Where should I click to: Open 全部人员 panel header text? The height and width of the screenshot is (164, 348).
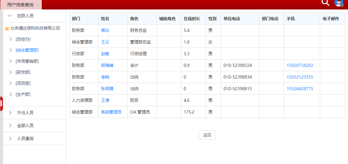pos(25,126)
